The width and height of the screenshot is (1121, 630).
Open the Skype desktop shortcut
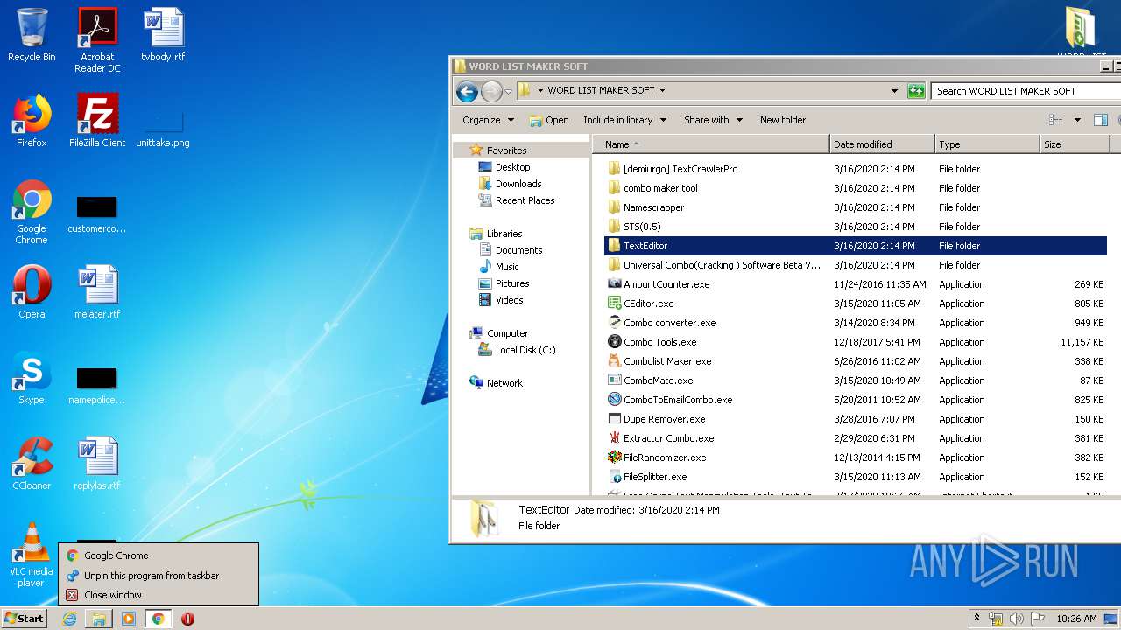click(32, 378)
